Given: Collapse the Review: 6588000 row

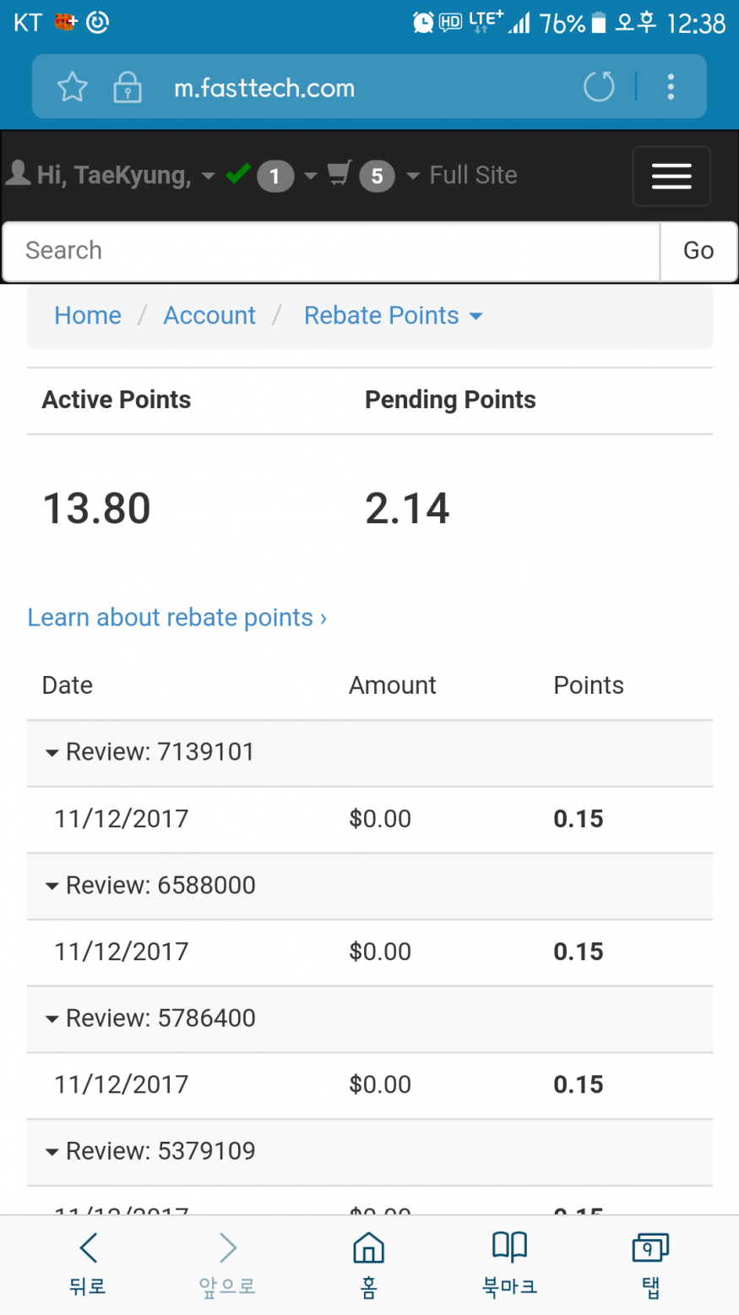Looking at the screenshot, I should coord(52,886).
